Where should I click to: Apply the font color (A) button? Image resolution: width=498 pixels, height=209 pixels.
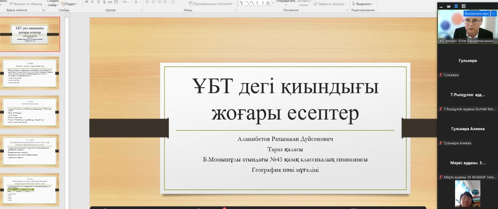(x=136, y=2)
